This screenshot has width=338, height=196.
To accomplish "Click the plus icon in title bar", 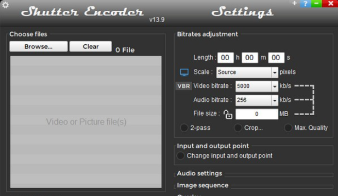I will click(294, 3).
